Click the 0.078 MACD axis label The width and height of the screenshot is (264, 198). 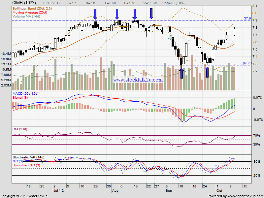pos(257,97)
